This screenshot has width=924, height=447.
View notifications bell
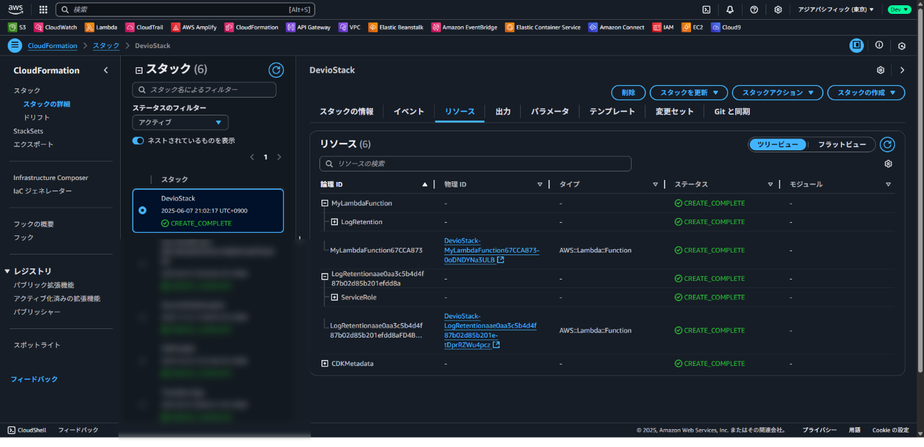(730, 9)
